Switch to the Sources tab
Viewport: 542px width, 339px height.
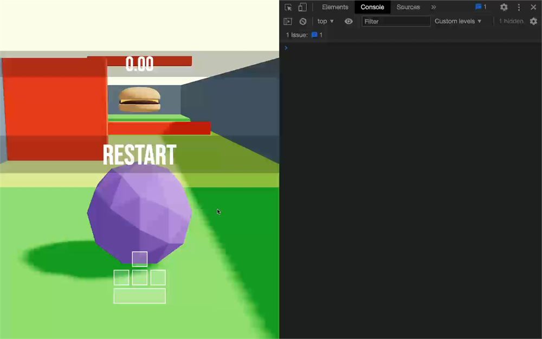pos(408,7)
